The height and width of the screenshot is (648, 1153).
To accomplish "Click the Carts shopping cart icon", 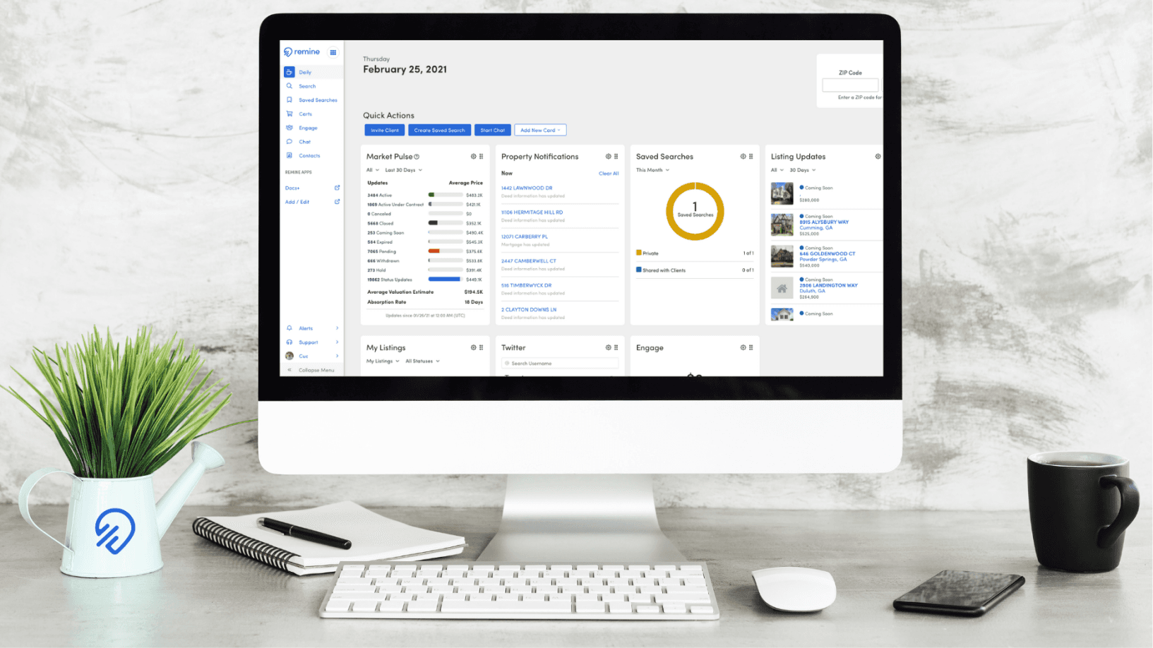I will coord(289,114).
